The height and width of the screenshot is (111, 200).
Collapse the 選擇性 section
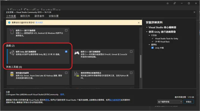(149, 45)
